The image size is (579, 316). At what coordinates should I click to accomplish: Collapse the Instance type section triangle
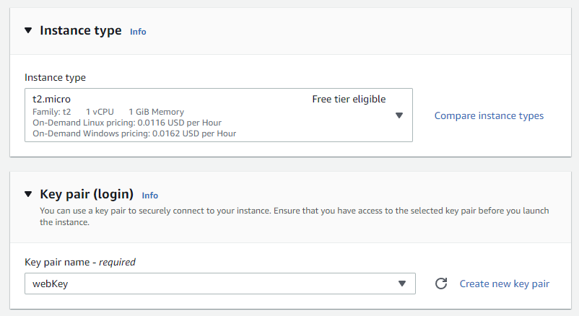coord(28,30)
